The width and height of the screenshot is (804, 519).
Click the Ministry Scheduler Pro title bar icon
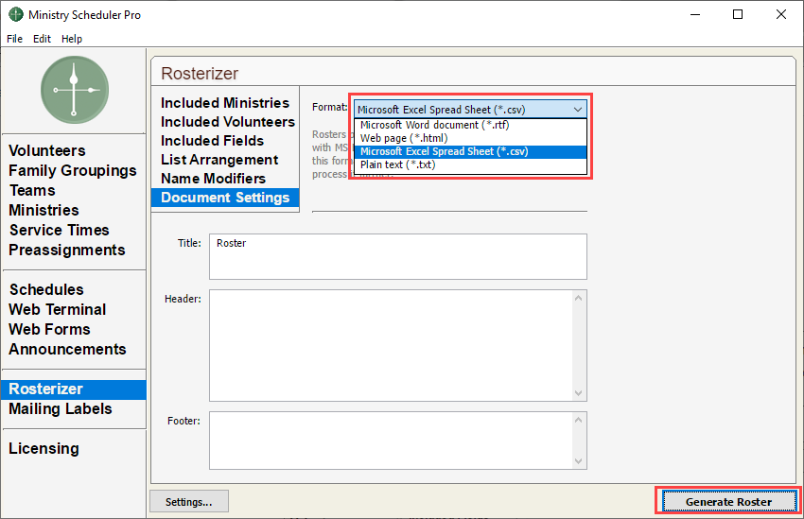(16, 14)
